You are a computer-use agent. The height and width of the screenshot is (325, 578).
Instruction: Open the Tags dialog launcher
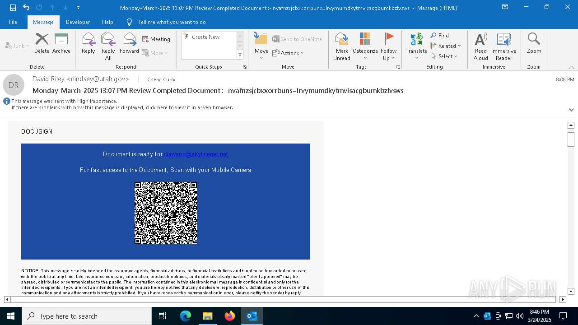pos(398,67)
